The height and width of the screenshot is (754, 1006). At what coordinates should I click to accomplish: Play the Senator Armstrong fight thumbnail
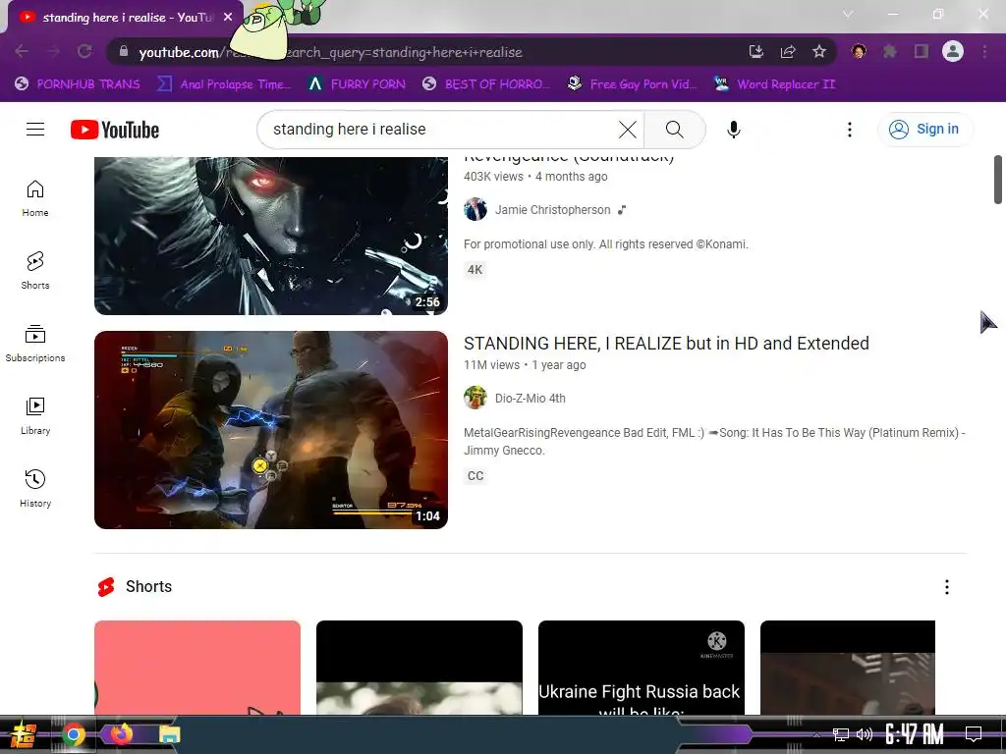(271, 430)
